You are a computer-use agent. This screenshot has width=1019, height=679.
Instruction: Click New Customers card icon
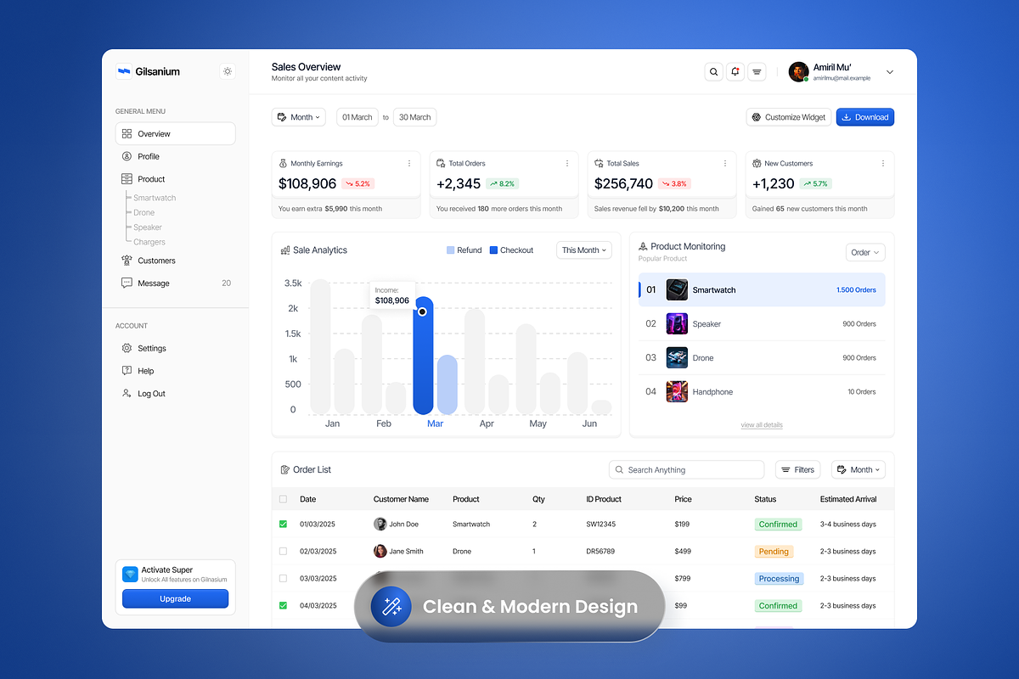click(x=757, y=163)
